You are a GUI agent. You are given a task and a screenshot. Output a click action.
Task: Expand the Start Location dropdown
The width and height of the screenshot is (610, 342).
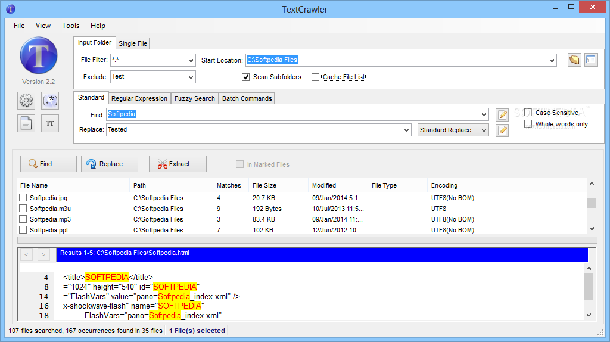552,60
